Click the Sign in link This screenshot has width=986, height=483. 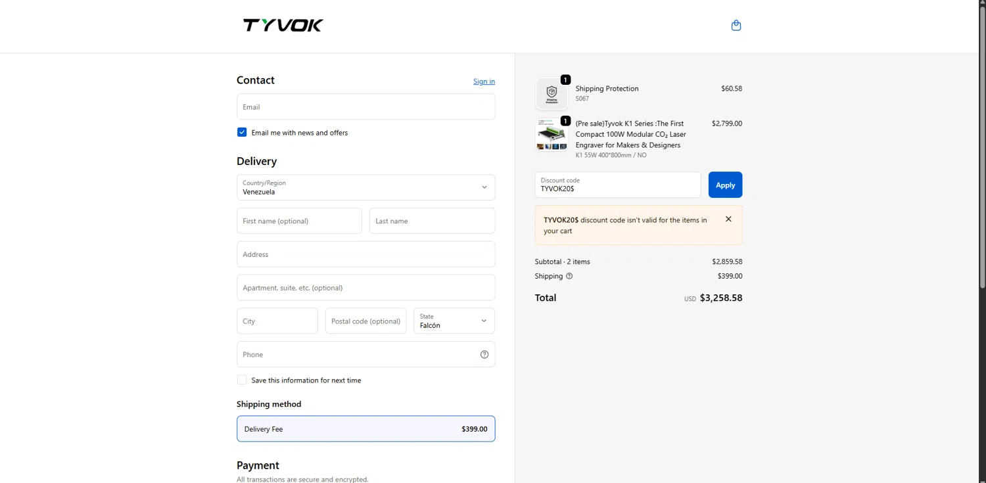(x=484, y=81)
